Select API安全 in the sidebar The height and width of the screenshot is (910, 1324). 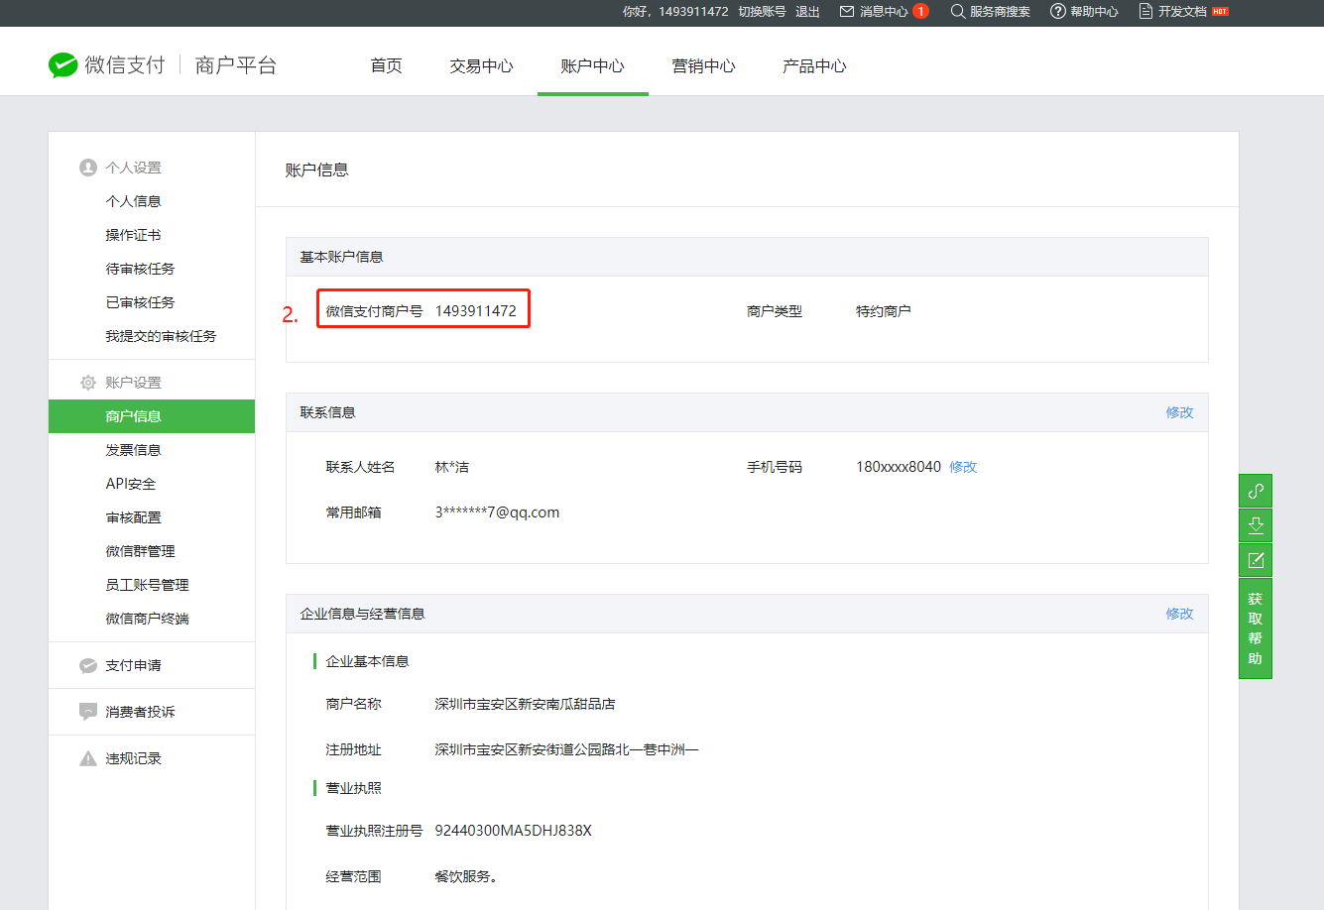pos(131,484)
